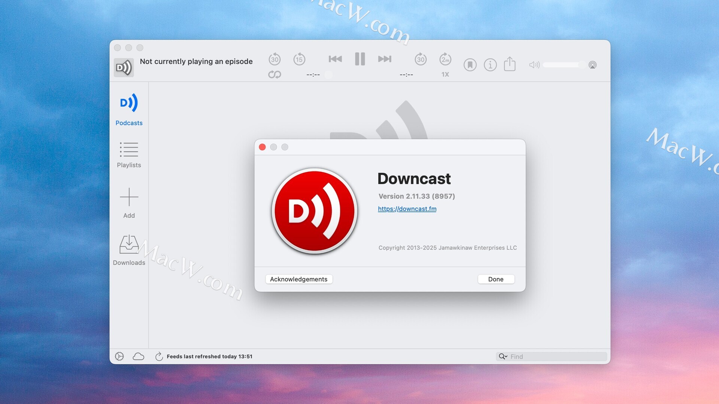Screen dimensions: 719x404
Task: Open the episode info icon
Action: 490,65
